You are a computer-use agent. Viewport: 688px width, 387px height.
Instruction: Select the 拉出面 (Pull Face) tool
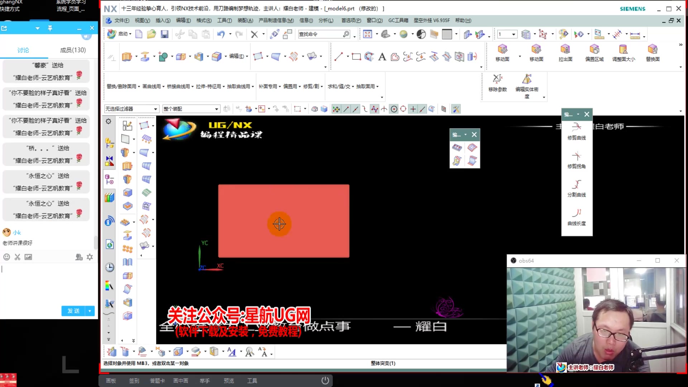point(565,53)
